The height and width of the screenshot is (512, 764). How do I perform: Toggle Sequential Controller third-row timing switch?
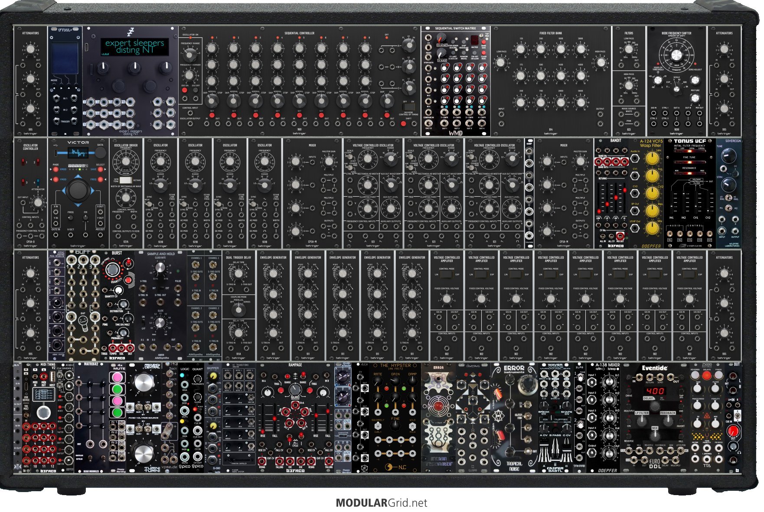coord(408,106)
